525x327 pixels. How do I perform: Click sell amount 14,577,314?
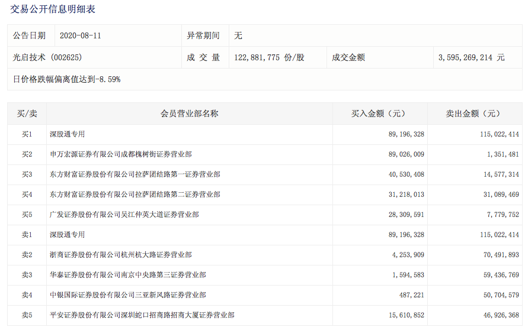pyautogui.click(x=501, y=174)
